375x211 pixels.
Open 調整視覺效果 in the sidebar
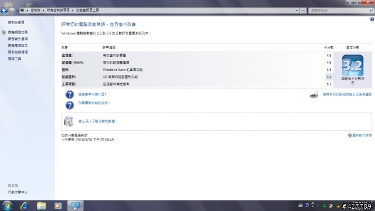coord(18,32)
